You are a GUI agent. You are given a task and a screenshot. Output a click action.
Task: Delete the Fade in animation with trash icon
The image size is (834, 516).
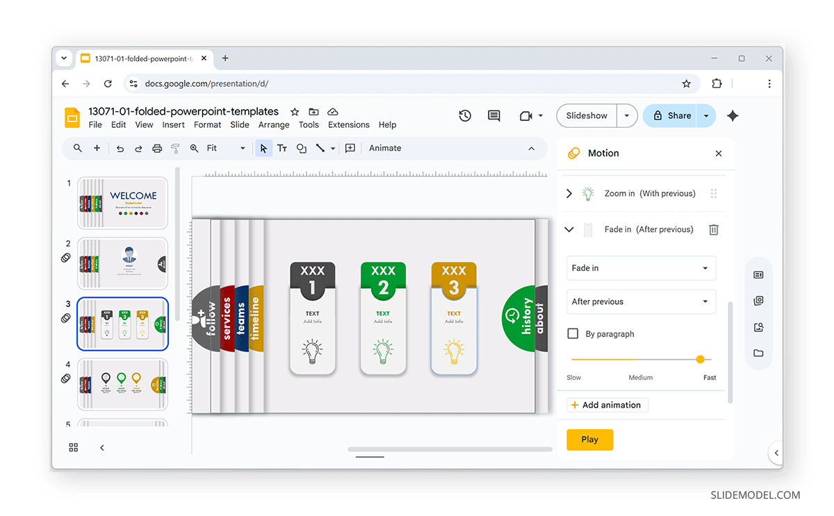click(x=713, y=229)
